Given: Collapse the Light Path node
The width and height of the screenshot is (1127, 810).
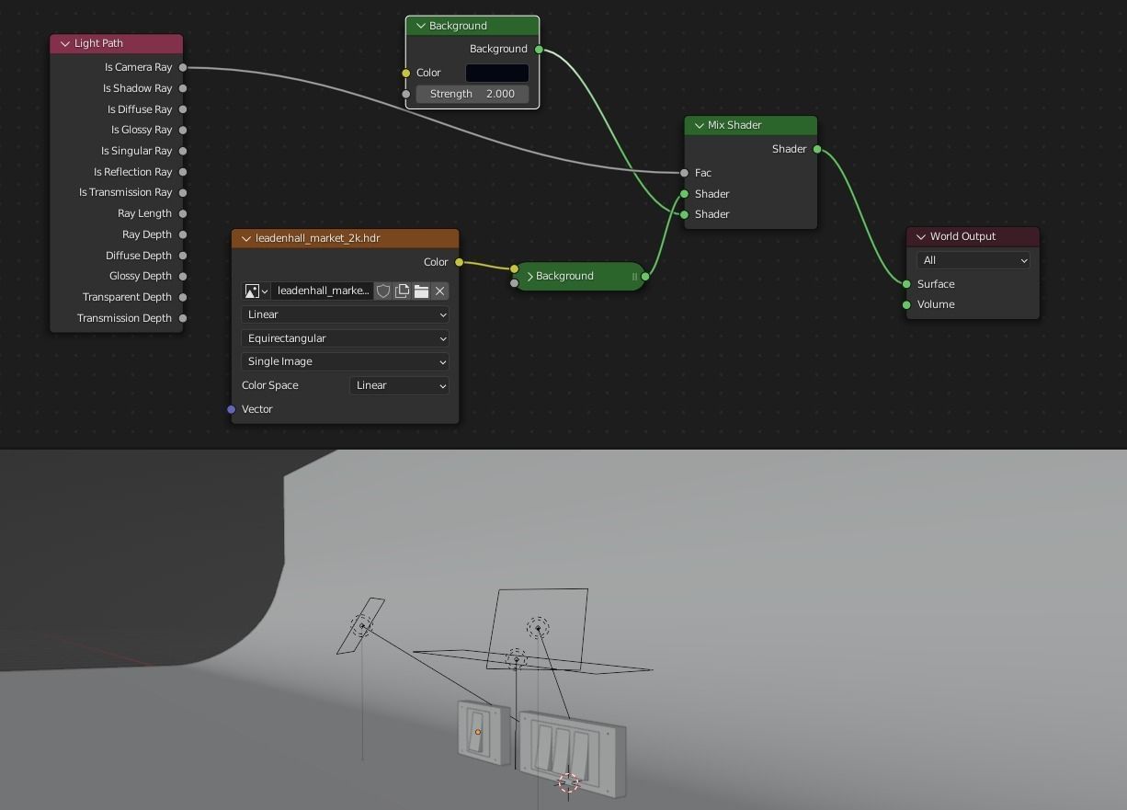Looking at the screenshot, I should coord(65,43).
